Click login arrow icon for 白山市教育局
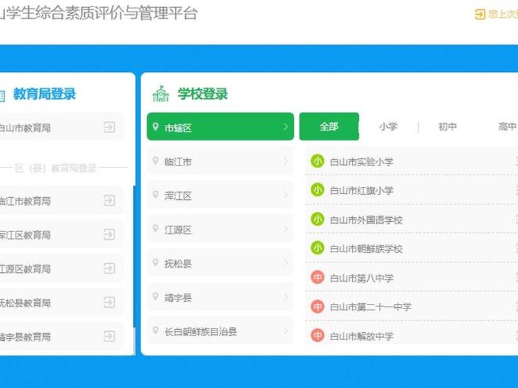The height and width of the screenshot is (388, 518). tap(109, 127)
